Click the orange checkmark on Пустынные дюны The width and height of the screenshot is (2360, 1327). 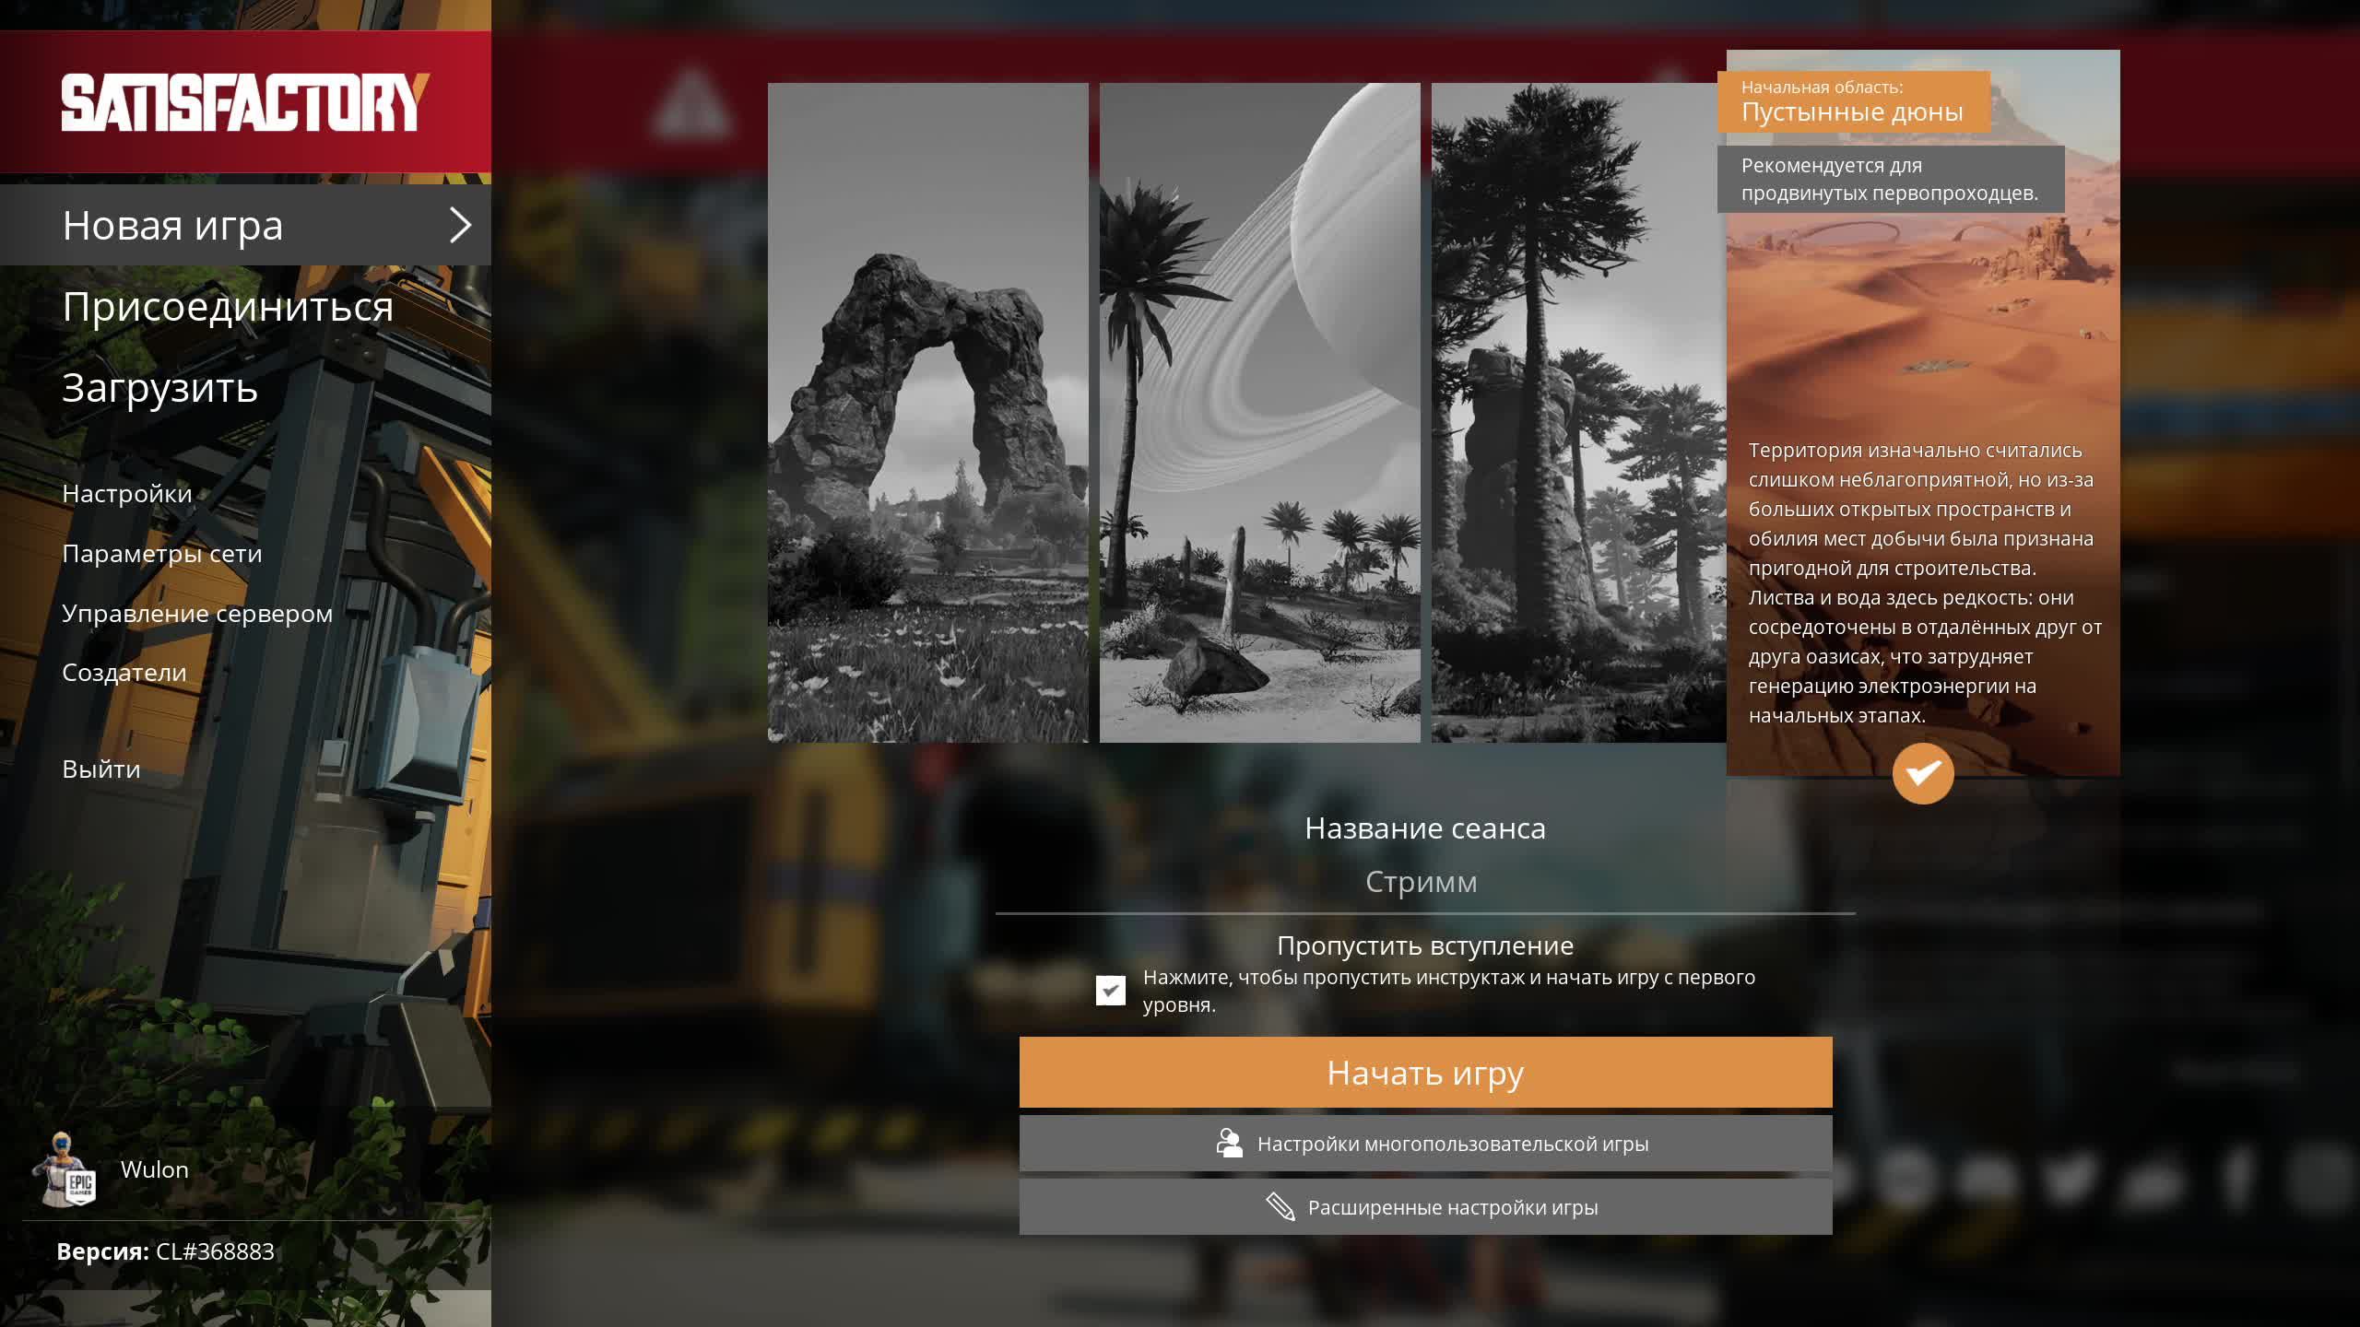pyautogui.click(x=1922, y=773)
